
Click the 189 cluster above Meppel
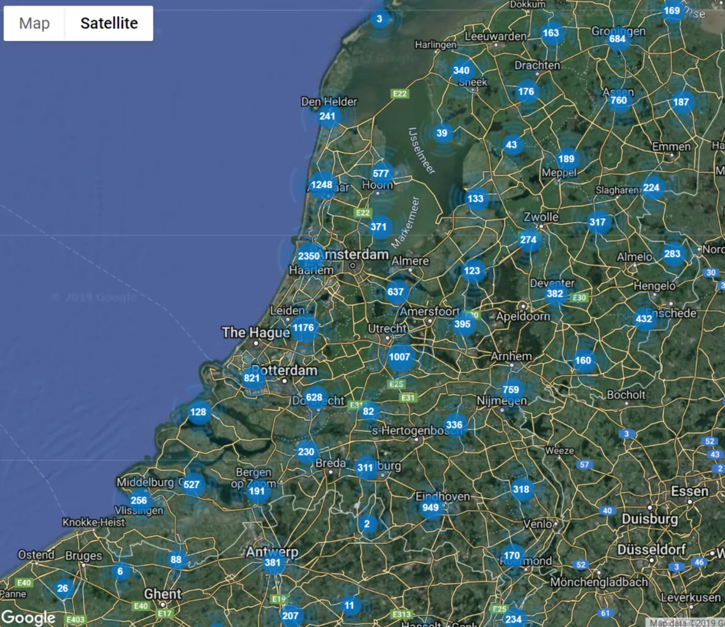[566, 159]
